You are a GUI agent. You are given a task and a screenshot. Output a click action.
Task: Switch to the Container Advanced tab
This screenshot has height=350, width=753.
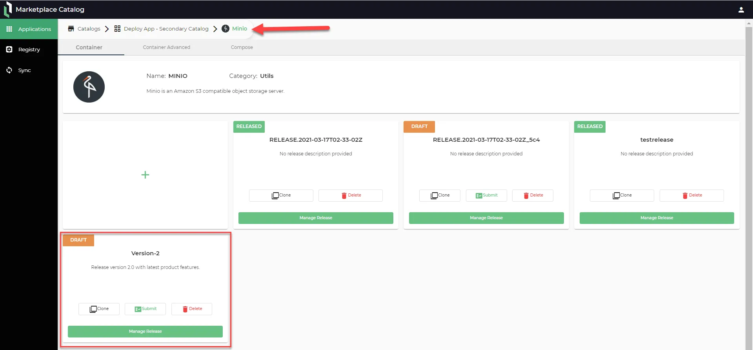point(166,47)
